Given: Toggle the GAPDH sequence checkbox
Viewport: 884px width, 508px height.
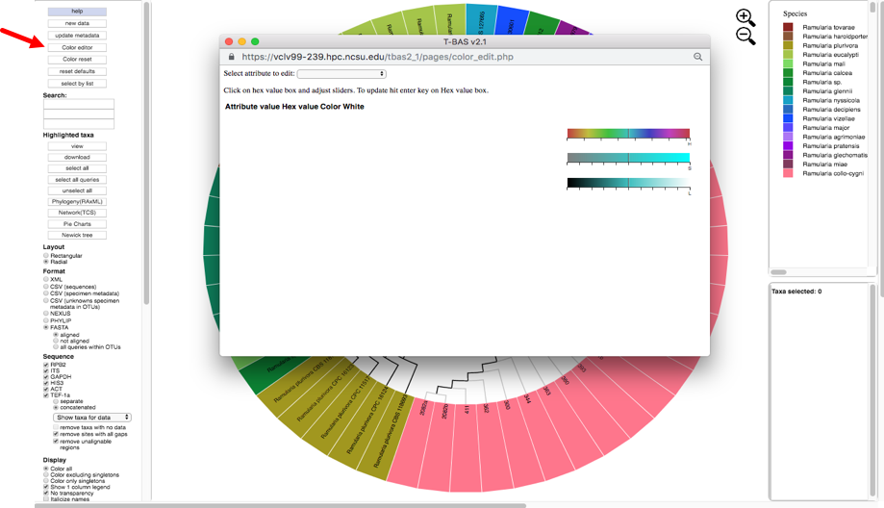Looking at the screenshot, I should pos(46,377).
